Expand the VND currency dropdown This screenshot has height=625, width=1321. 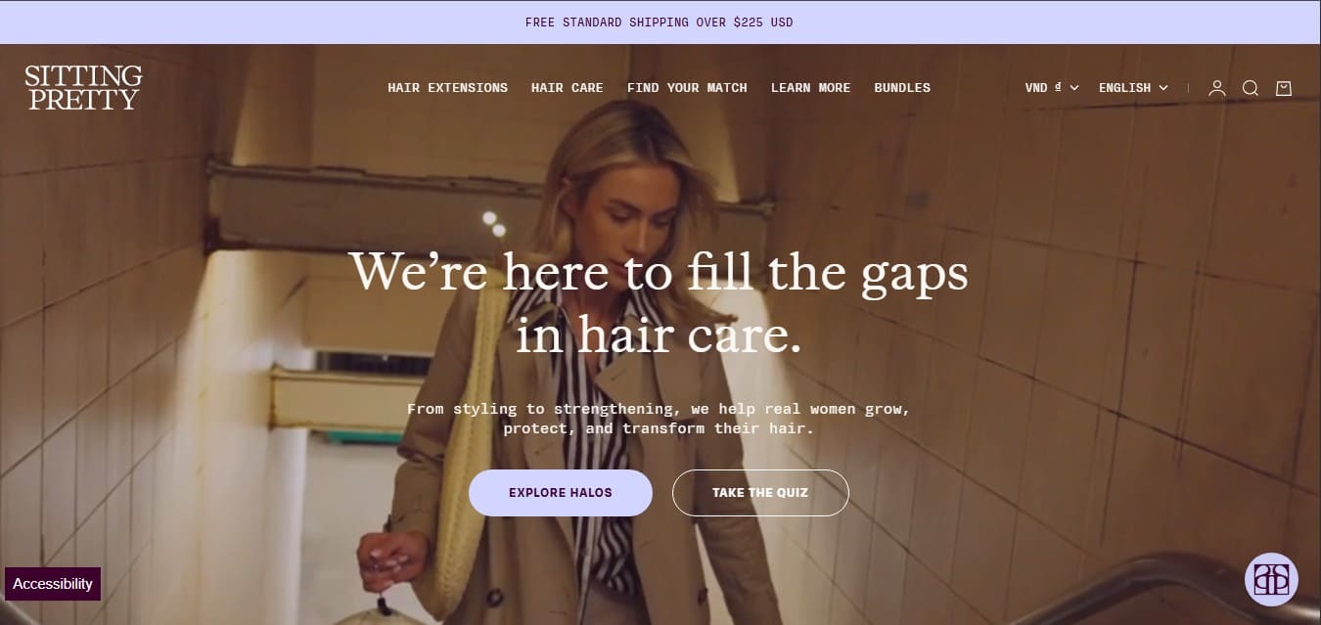[1052, 88]
